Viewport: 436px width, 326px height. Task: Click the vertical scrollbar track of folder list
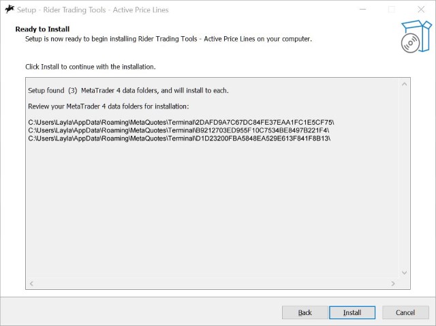(x=404, y=177)
